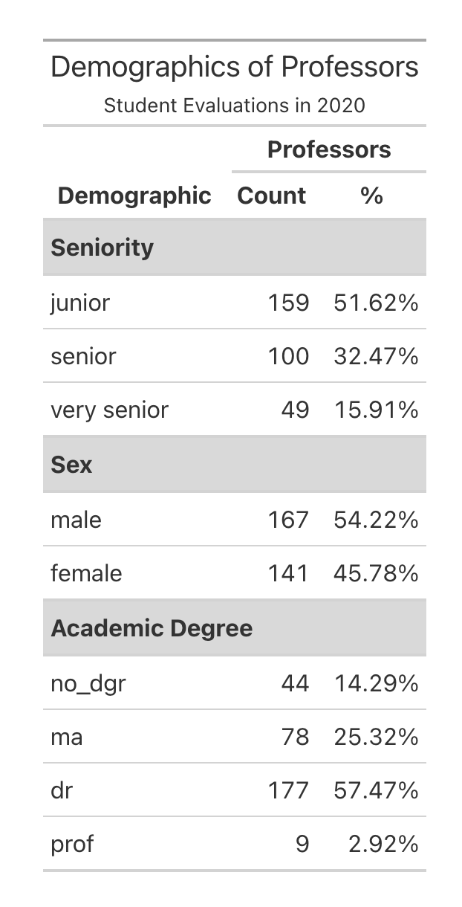Click the Demographics of Professors title
462x907 pixels.
point(235,68)
